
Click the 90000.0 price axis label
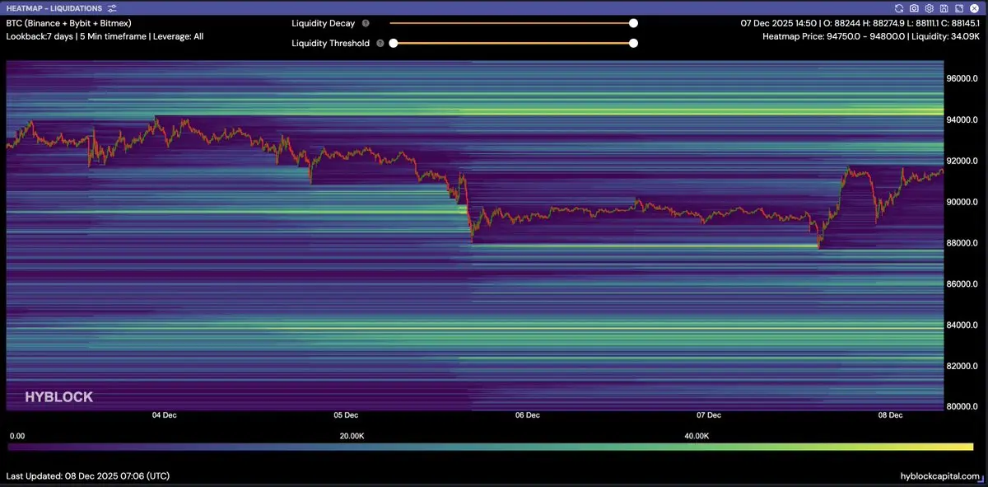coord(962,202)
